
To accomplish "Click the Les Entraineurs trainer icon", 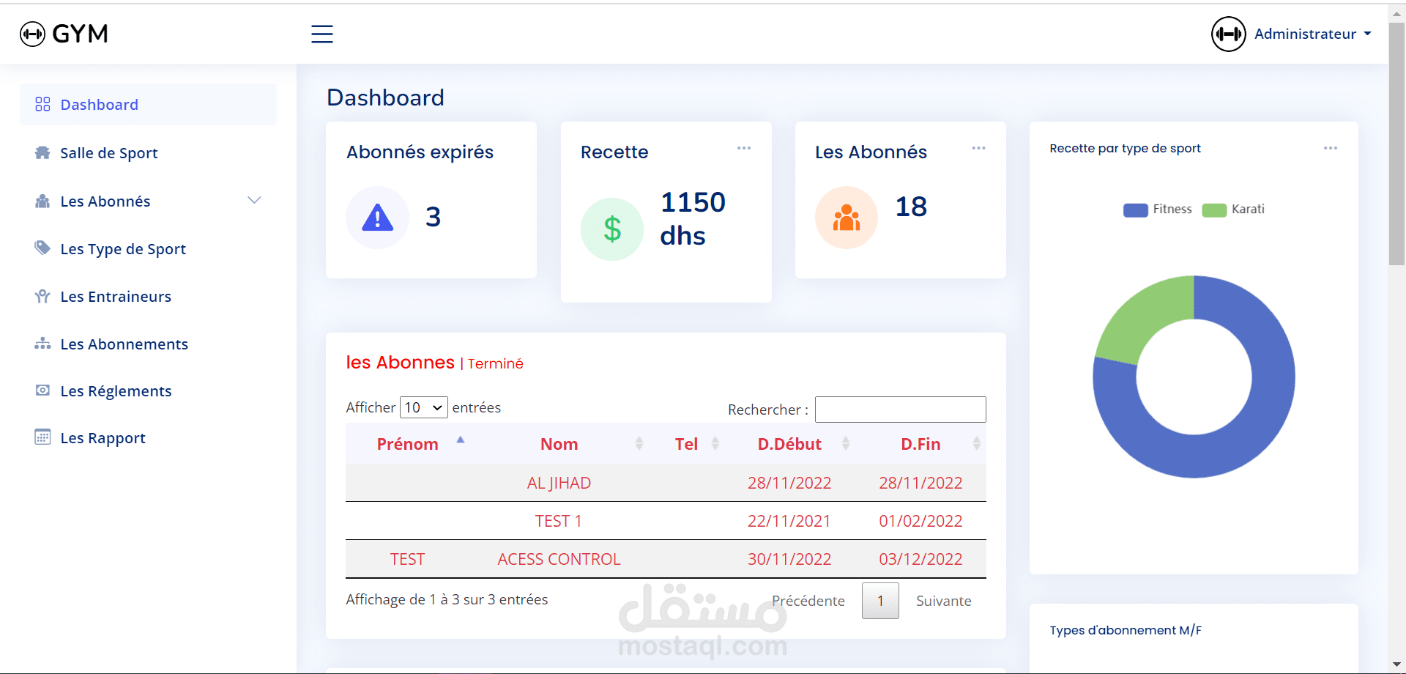I will coord(42,296).
